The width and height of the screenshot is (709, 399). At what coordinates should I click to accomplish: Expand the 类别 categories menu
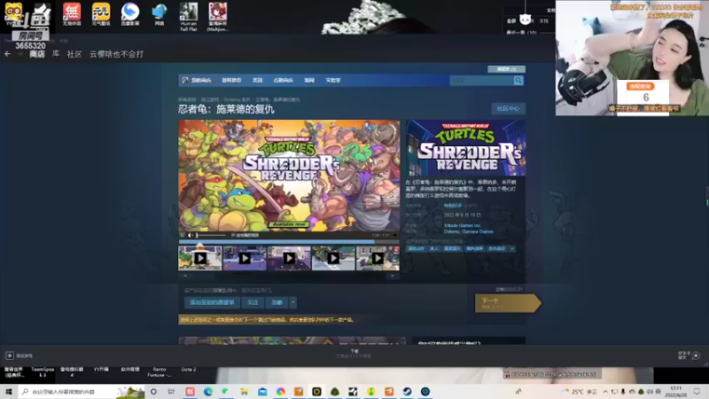click(x=257, y=80)
